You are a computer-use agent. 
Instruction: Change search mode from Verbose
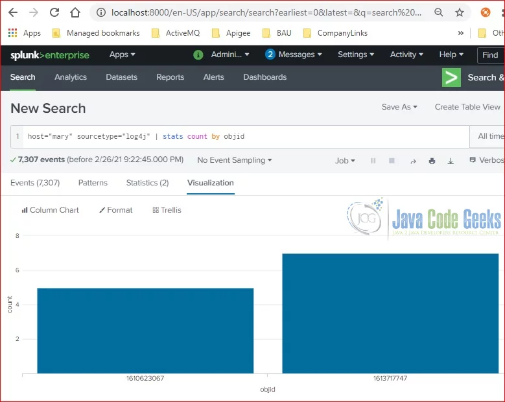tap(487, 160)
